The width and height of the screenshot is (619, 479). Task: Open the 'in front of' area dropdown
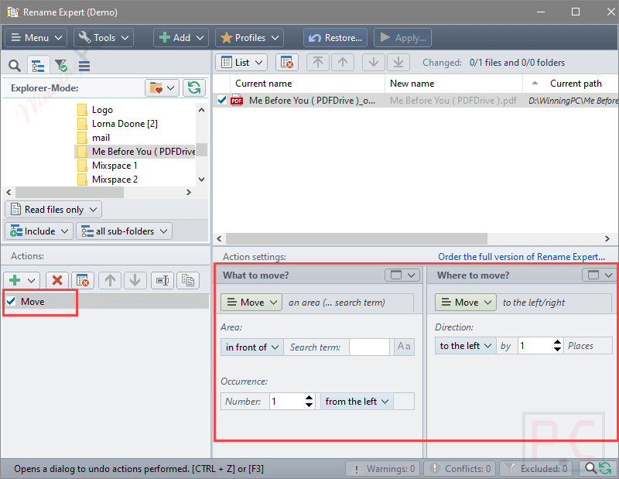251,347
